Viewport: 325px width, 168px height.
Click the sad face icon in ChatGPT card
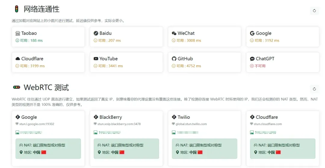coord(252,66)
